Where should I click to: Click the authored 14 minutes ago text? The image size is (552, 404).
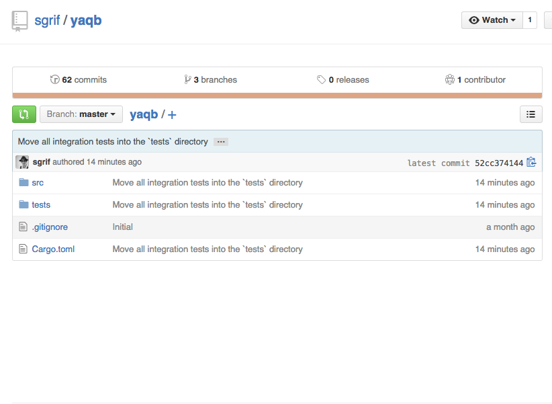coord(97,162)
